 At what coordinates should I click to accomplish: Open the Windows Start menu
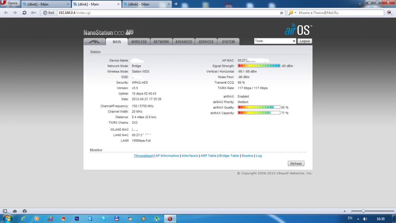click(x=7, y=218)
